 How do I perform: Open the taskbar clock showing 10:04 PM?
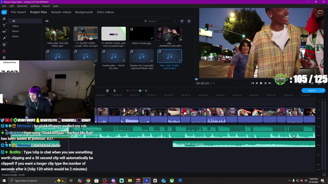(313, 181)
